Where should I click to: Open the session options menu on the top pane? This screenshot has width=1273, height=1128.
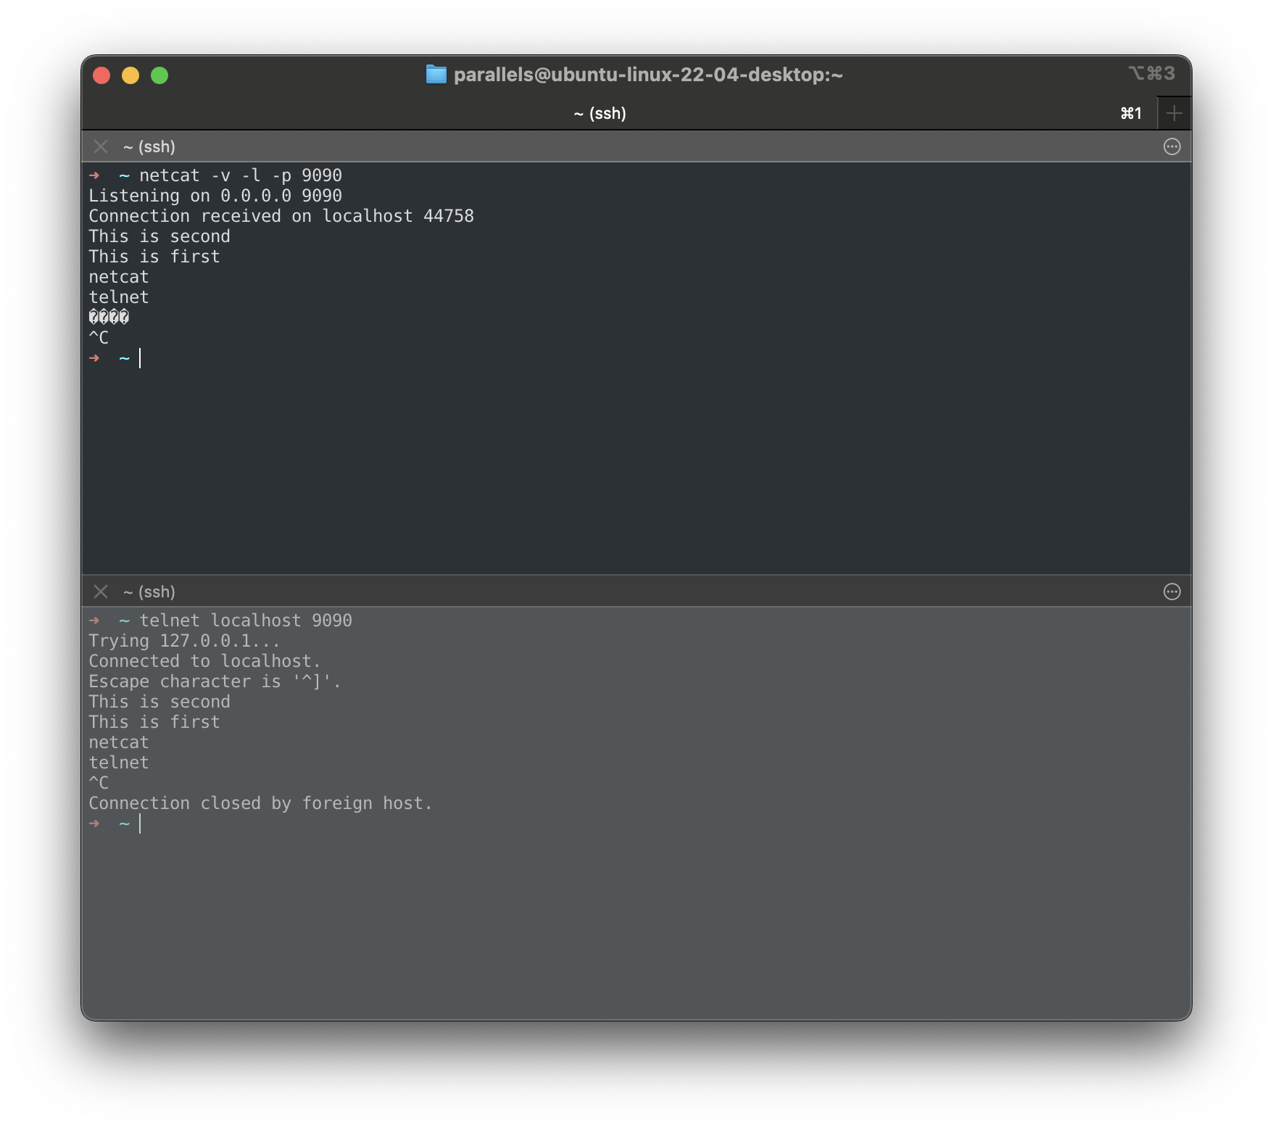tap(1173, 146)
